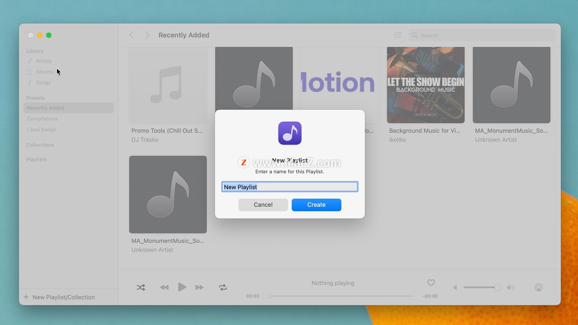
Task: Skip to the next track
Action: (x=199, y=287)
